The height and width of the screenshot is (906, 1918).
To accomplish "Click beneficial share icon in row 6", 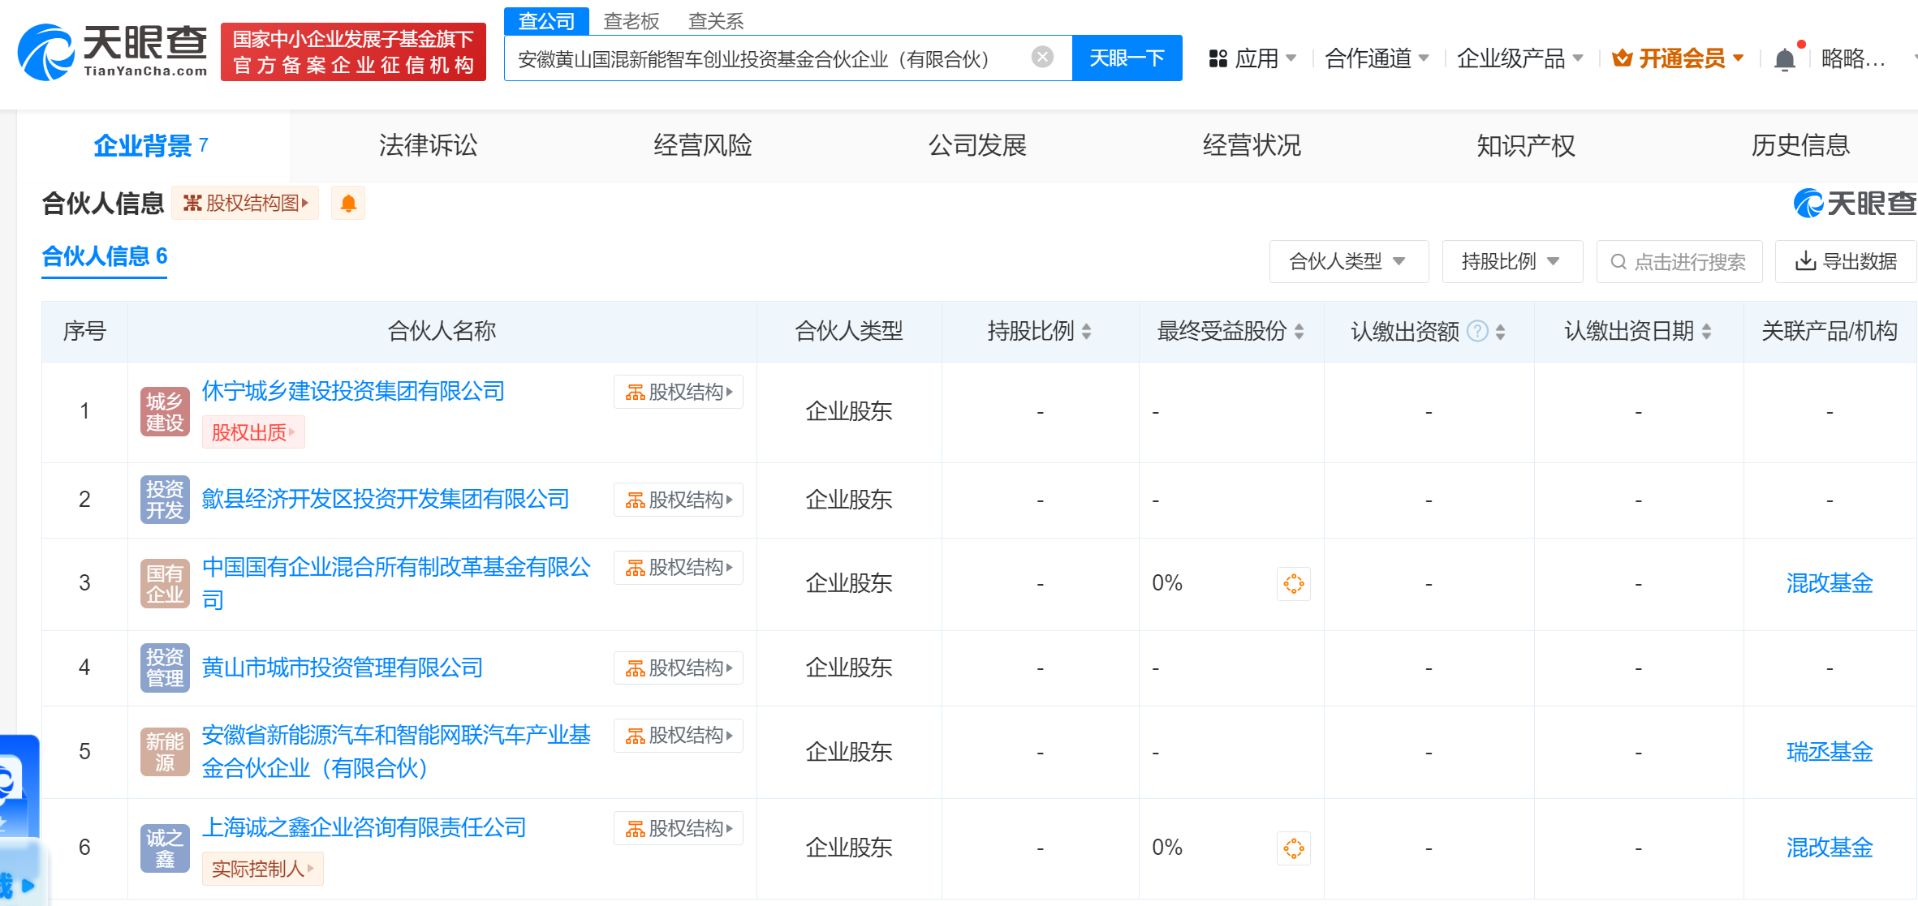I will tap(1293, 848).
